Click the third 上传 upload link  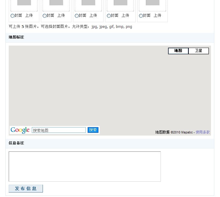click(93, 15)
